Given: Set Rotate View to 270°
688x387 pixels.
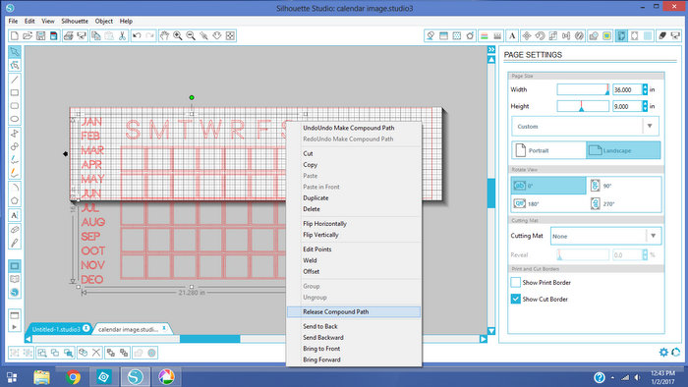Looking at the screenshot, I should [x=624, y=203].
